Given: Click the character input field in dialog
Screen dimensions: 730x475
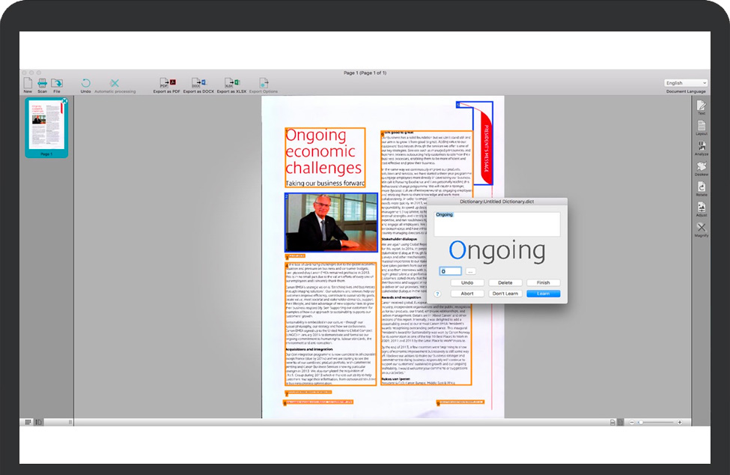Looking at the screenshot, I should [x=451, y=271].
